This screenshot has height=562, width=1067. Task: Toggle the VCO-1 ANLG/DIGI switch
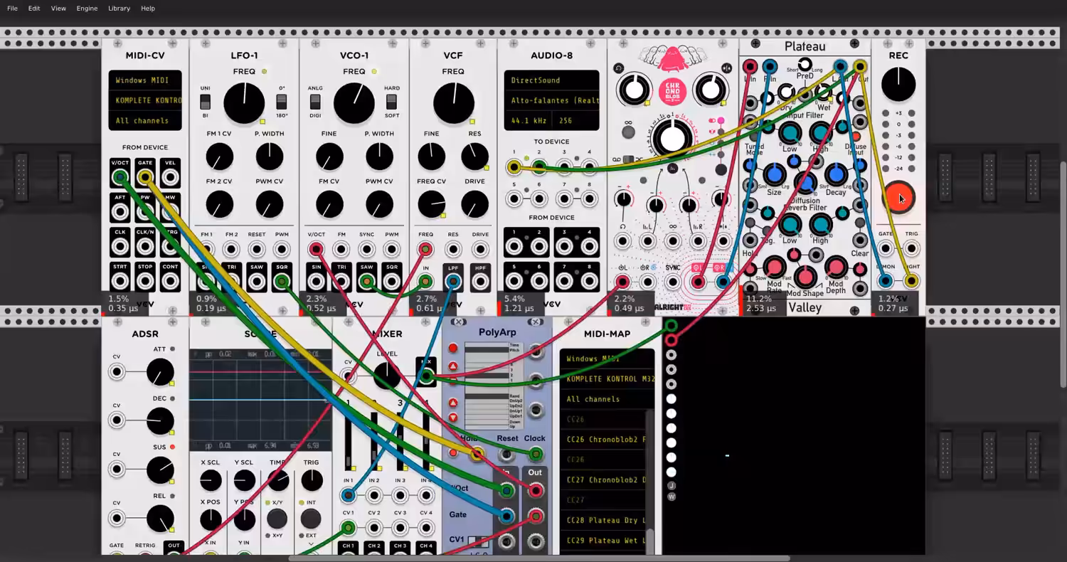click(x=315, y=102)
